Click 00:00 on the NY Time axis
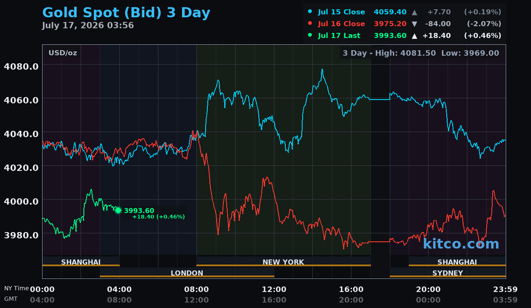 [42, 289]
